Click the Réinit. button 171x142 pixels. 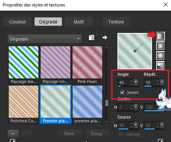[x=70, y=134]
